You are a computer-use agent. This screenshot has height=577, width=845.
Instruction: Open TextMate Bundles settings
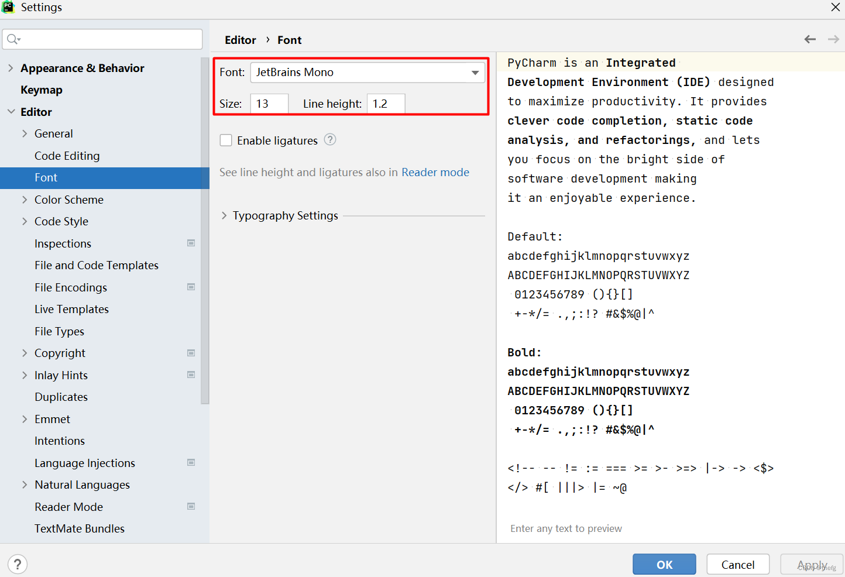pyautogui.click(x=80, y=528)
